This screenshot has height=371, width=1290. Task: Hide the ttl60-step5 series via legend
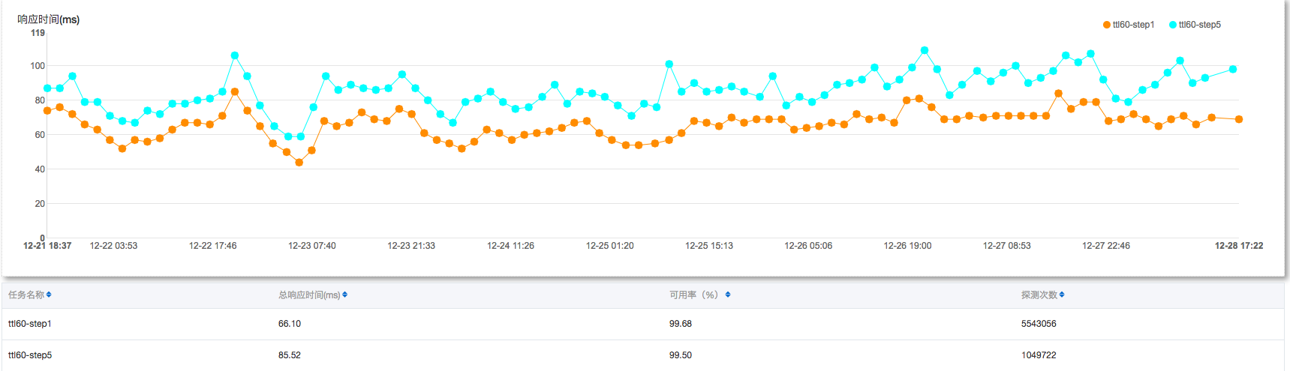(1195, 25)
